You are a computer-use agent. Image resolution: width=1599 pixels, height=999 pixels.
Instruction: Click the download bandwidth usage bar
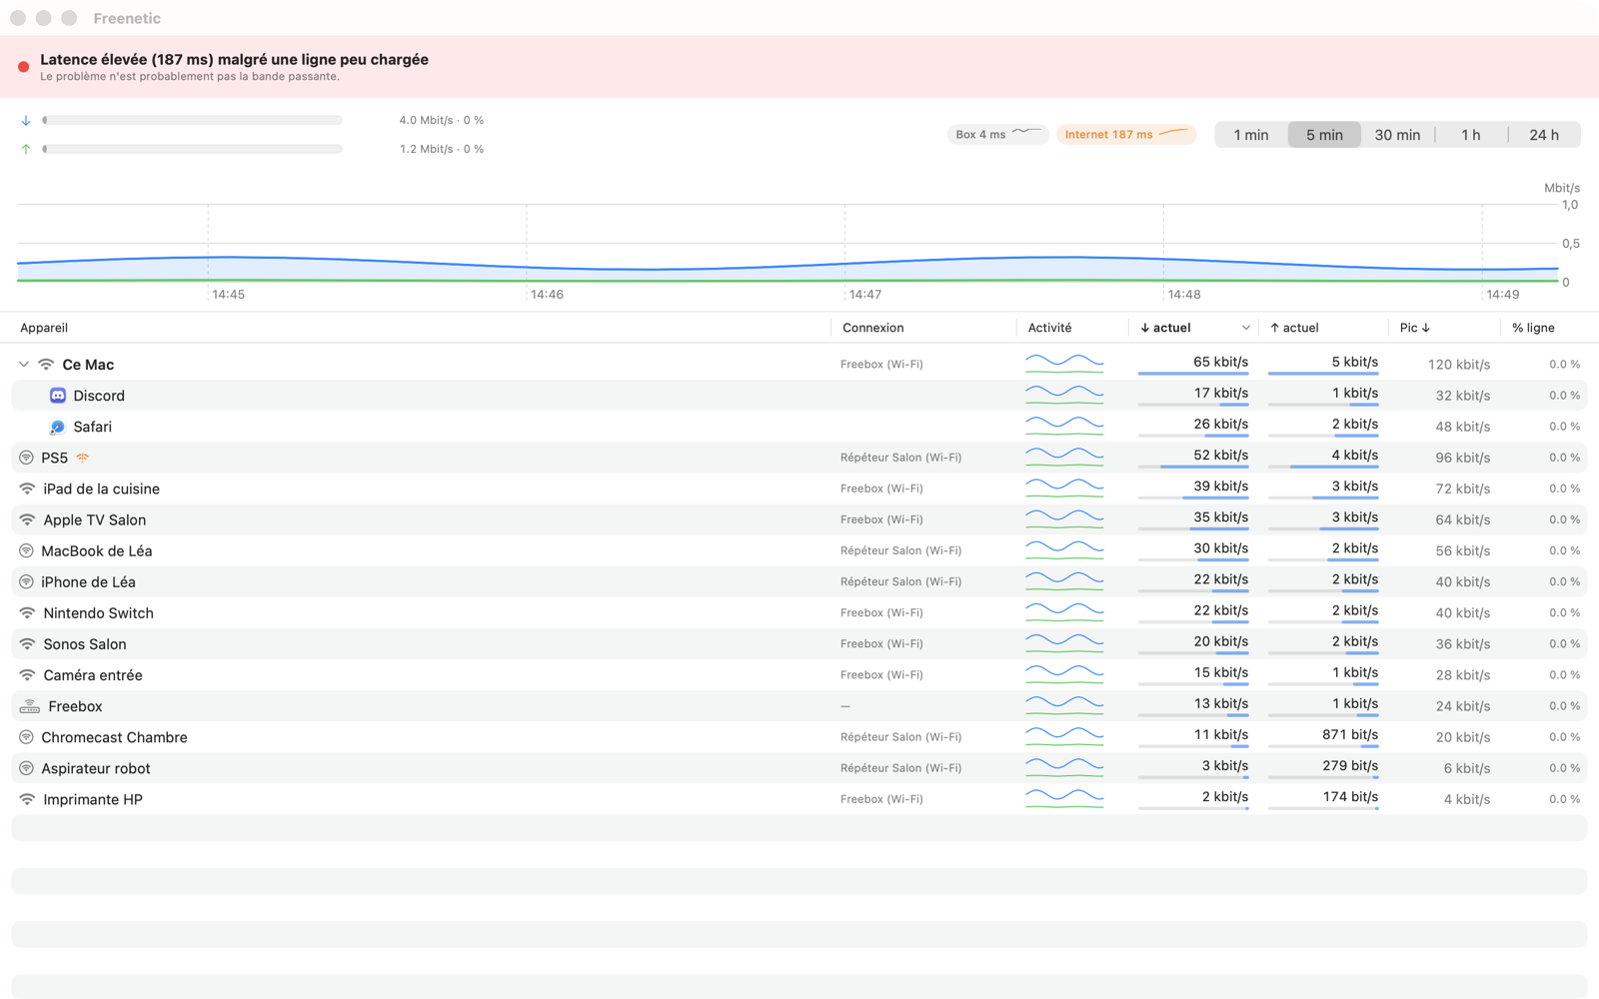tap(193, 120)
